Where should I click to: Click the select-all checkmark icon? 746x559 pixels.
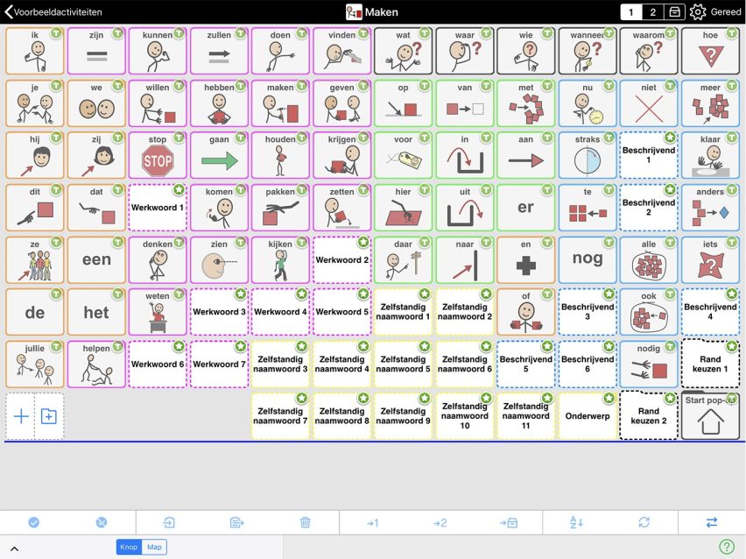coord(33,522)
